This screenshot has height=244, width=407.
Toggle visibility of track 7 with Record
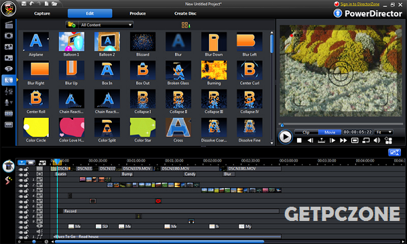coord(21,211)
